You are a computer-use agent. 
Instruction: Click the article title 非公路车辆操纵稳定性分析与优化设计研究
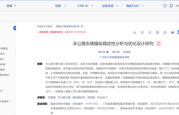coord(113,44)
